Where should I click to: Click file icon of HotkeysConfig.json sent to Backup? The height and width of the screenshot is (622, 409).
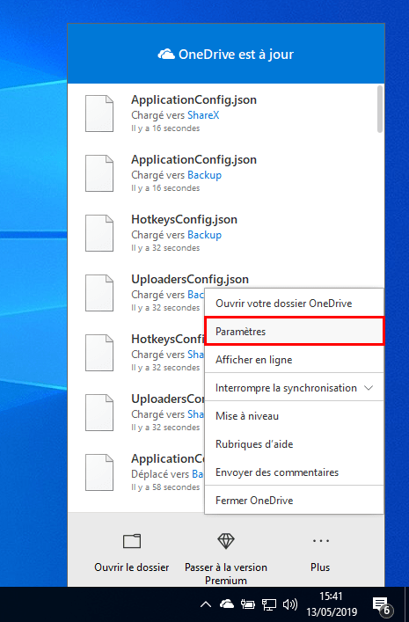click(99, 233)
